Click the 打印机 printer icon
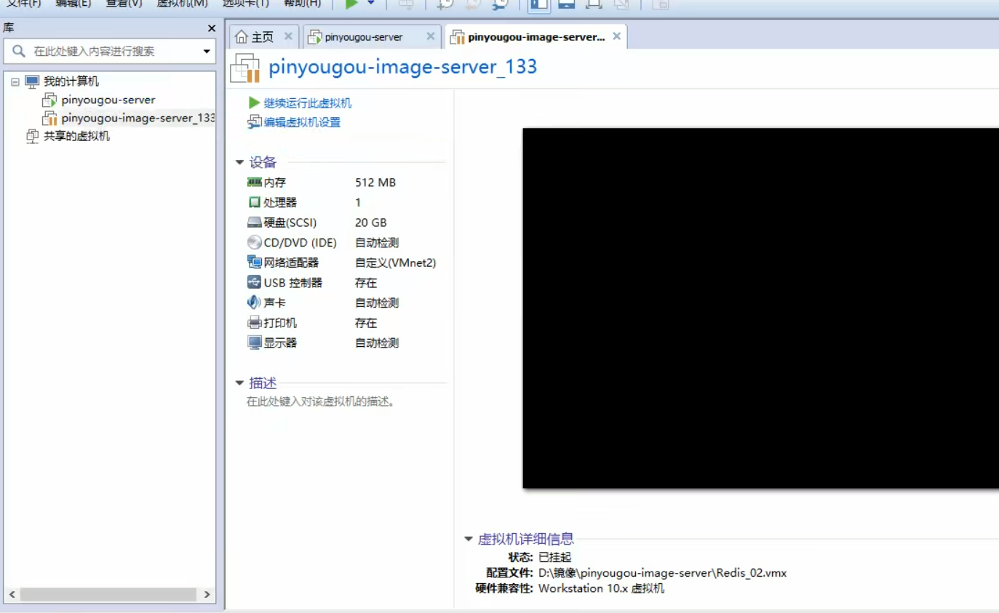The image size is (999, 613). coord(255,323)
